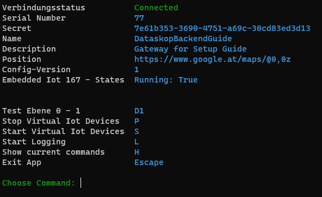This screenshot has height=197, width=322.
Task: Click the D1 command key
Action: point(139,111)
